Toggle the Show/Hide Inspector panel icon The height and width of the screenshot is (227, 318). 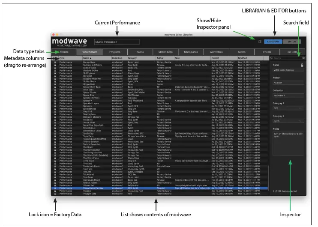point(260,42)
